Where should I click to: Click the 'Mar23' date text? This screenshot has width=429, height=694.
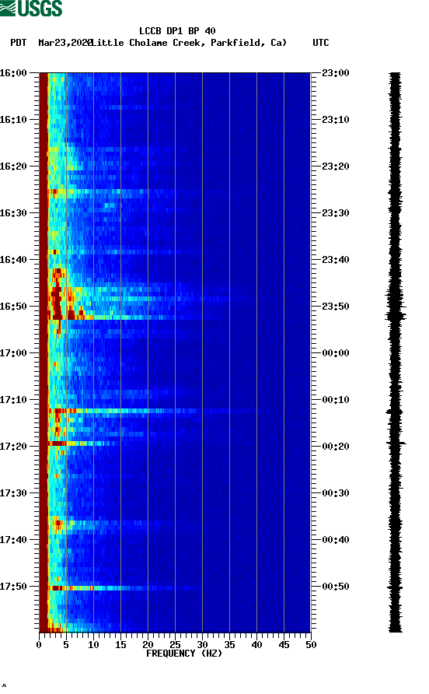point(52,43)
